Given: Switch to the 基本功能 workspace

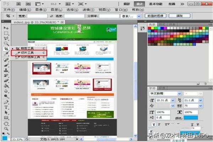Looking at the screenshot, I should (x=156, y=4).
